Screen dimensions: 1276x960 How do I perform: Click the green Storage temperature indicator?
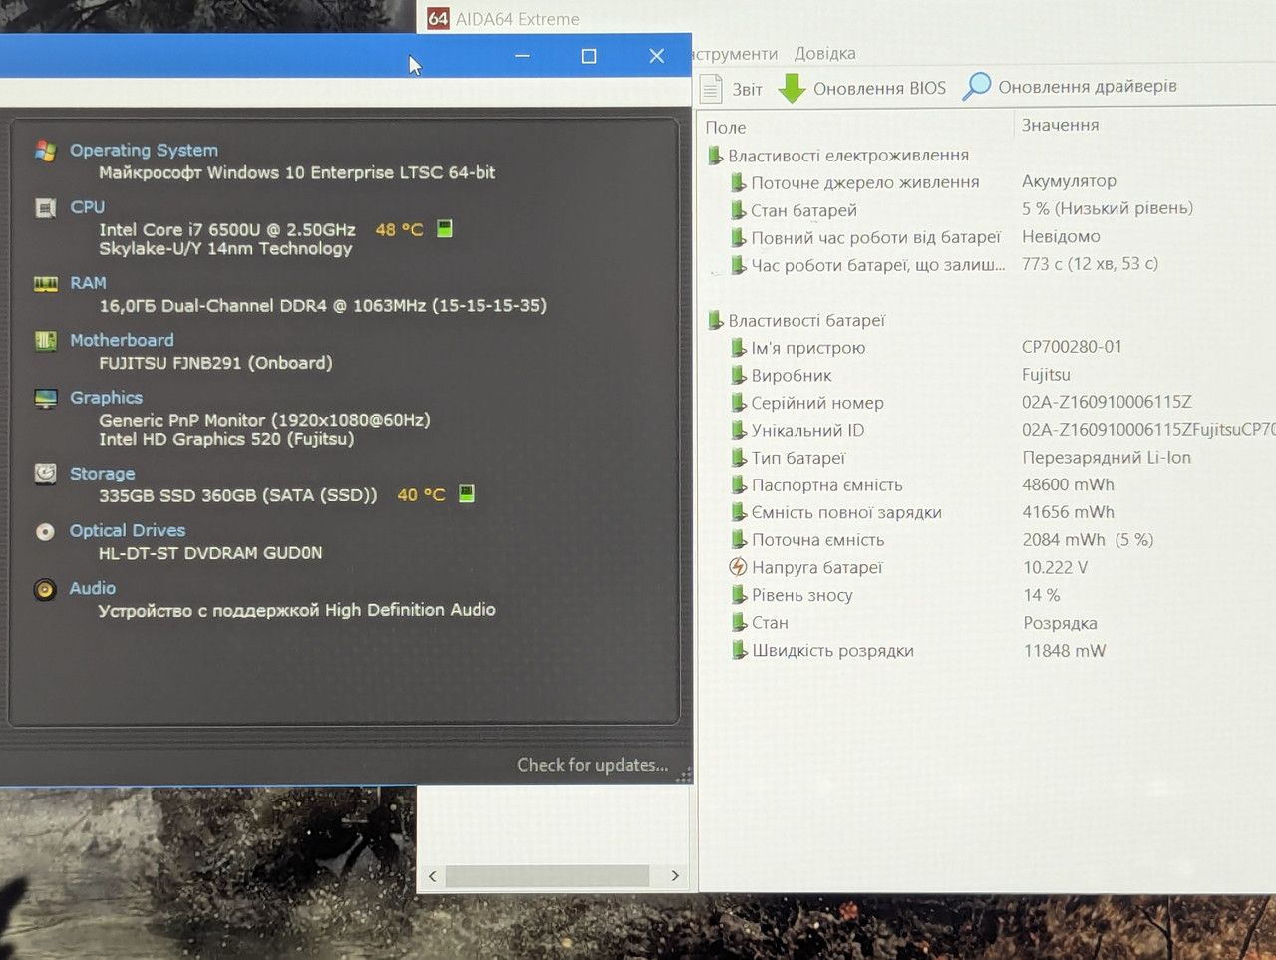point(466,493)
